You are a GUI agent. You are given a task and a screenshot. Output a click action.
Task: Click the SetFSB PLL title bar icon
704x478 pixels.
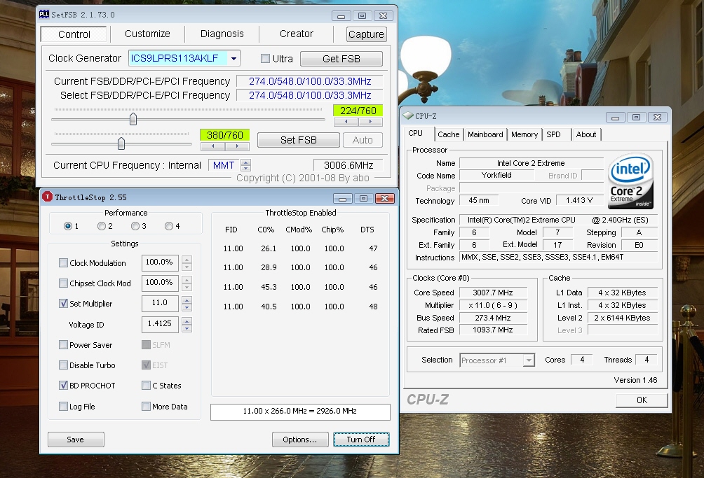click(x=44, y=14)
